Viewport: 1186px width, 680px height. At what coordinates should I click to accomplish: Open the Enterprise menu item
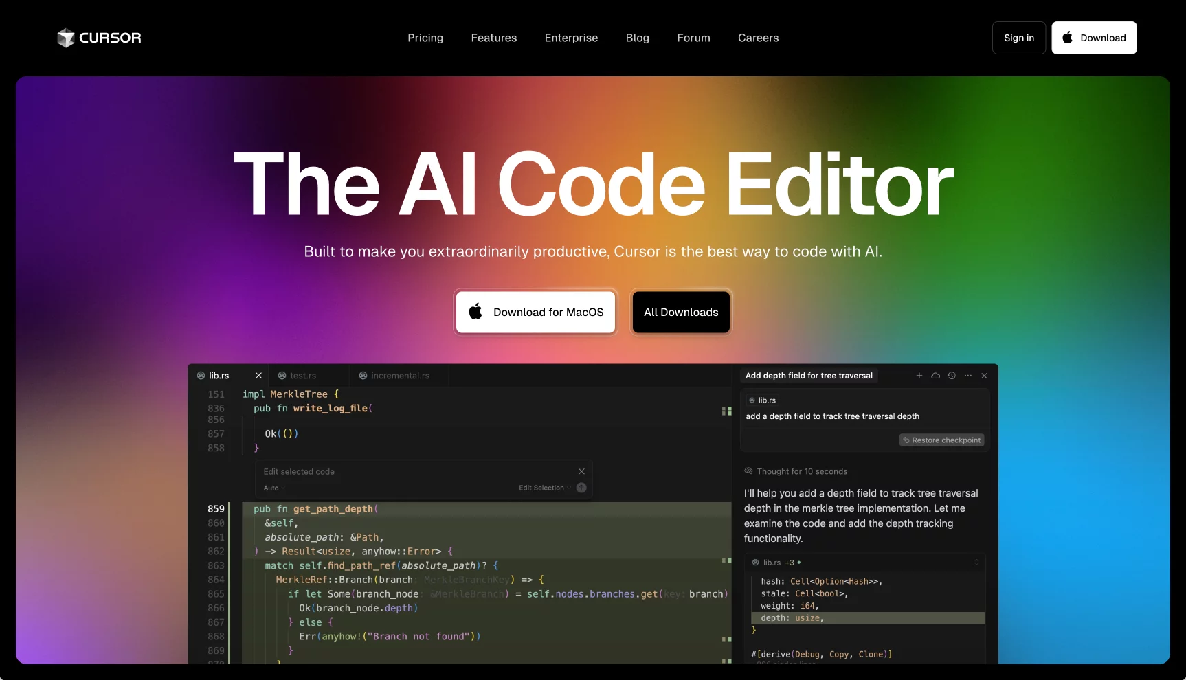[571, 38]
